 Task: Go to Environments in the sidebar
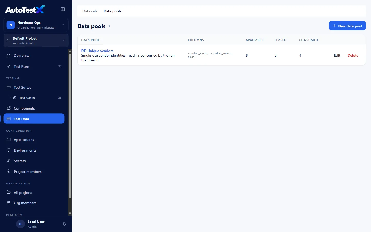click(x=34, y=150)
